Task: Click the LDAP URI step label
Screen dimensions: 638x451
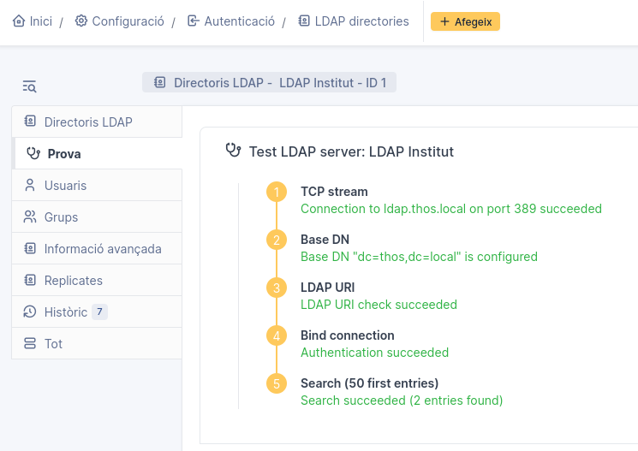Action: click(x=327, y=288)
